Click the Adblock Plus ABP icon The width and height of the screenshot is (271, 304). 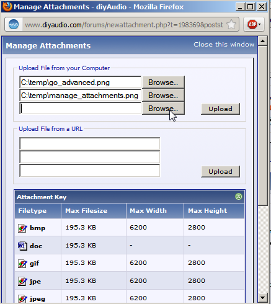[x=252, y=24]
